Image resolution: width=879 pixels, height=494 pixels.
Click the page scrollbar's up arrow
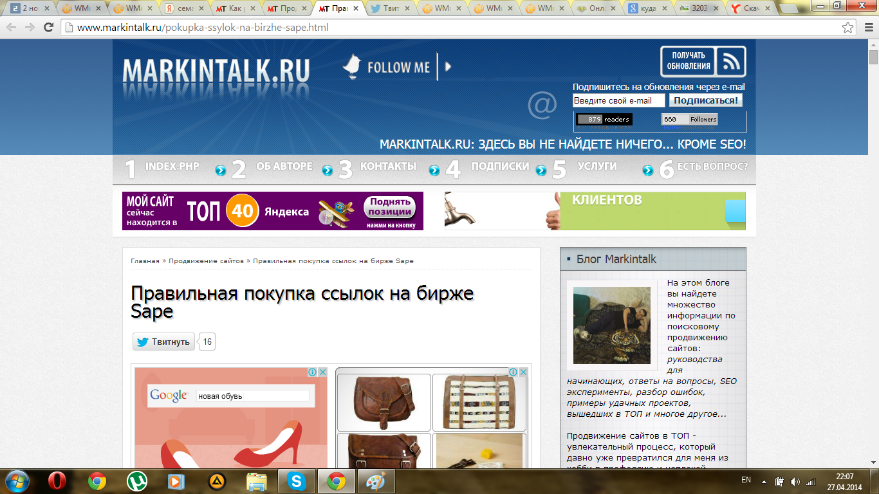(873, 44)
